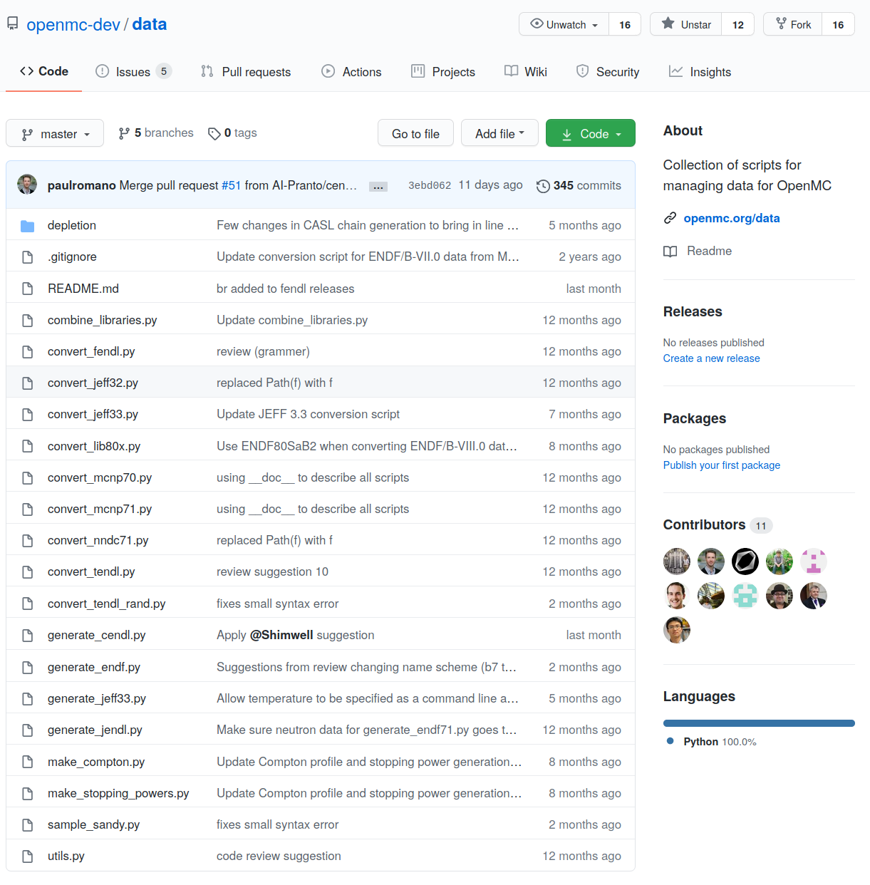This screenshot has height=885, width=870.
Task: Click the depletion folder icon
Action: 27,226
